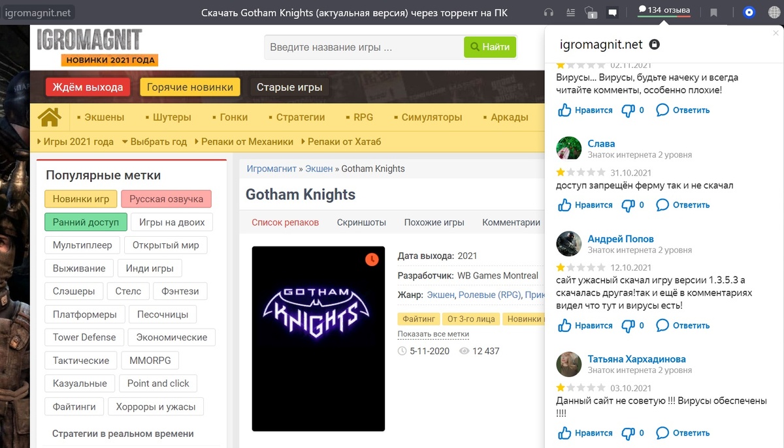This screenshot has width=784, height=448.
Task: Click thumbs-down on Вирусы review
Action: (x=632, y=110)
